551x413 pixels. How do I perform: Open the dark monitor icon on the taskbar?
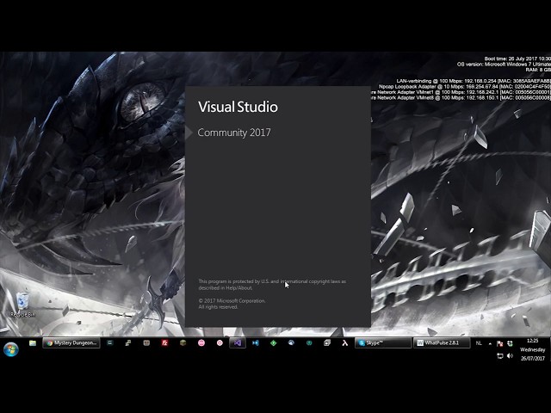pyautogui.click(x=110, y=342)
